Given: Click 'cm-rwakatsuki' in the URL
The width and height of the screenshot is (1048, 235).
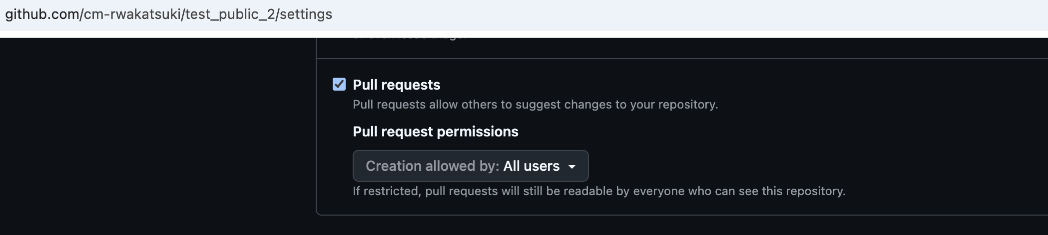Looking at the screenshot, I should pyautogui.click(x=132, y=14).
